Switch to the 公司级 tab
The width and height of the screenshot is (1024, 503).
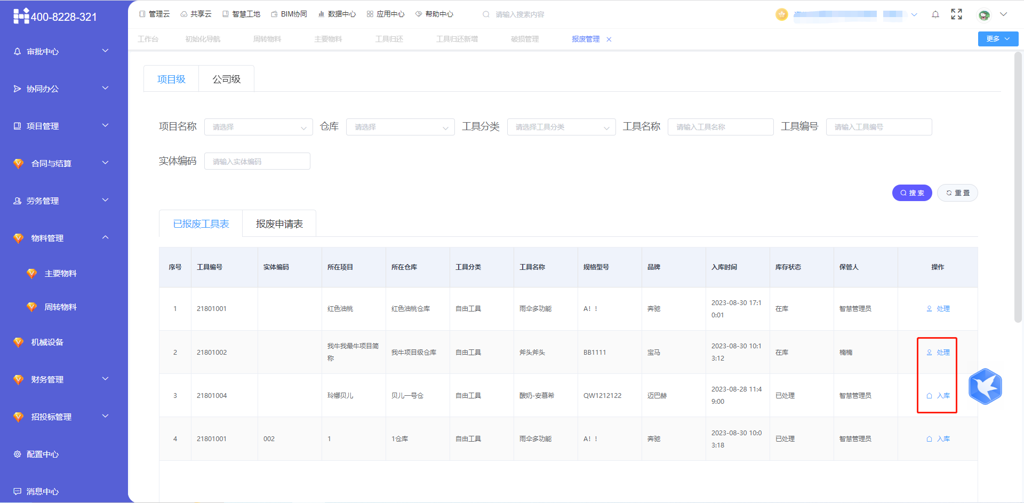click(227, 79)
